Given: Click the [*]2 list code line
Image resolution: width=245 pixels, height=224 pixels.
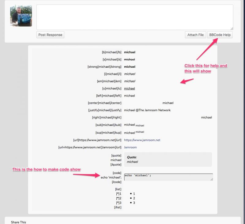Looking at the screenshot, I should 119,198.
